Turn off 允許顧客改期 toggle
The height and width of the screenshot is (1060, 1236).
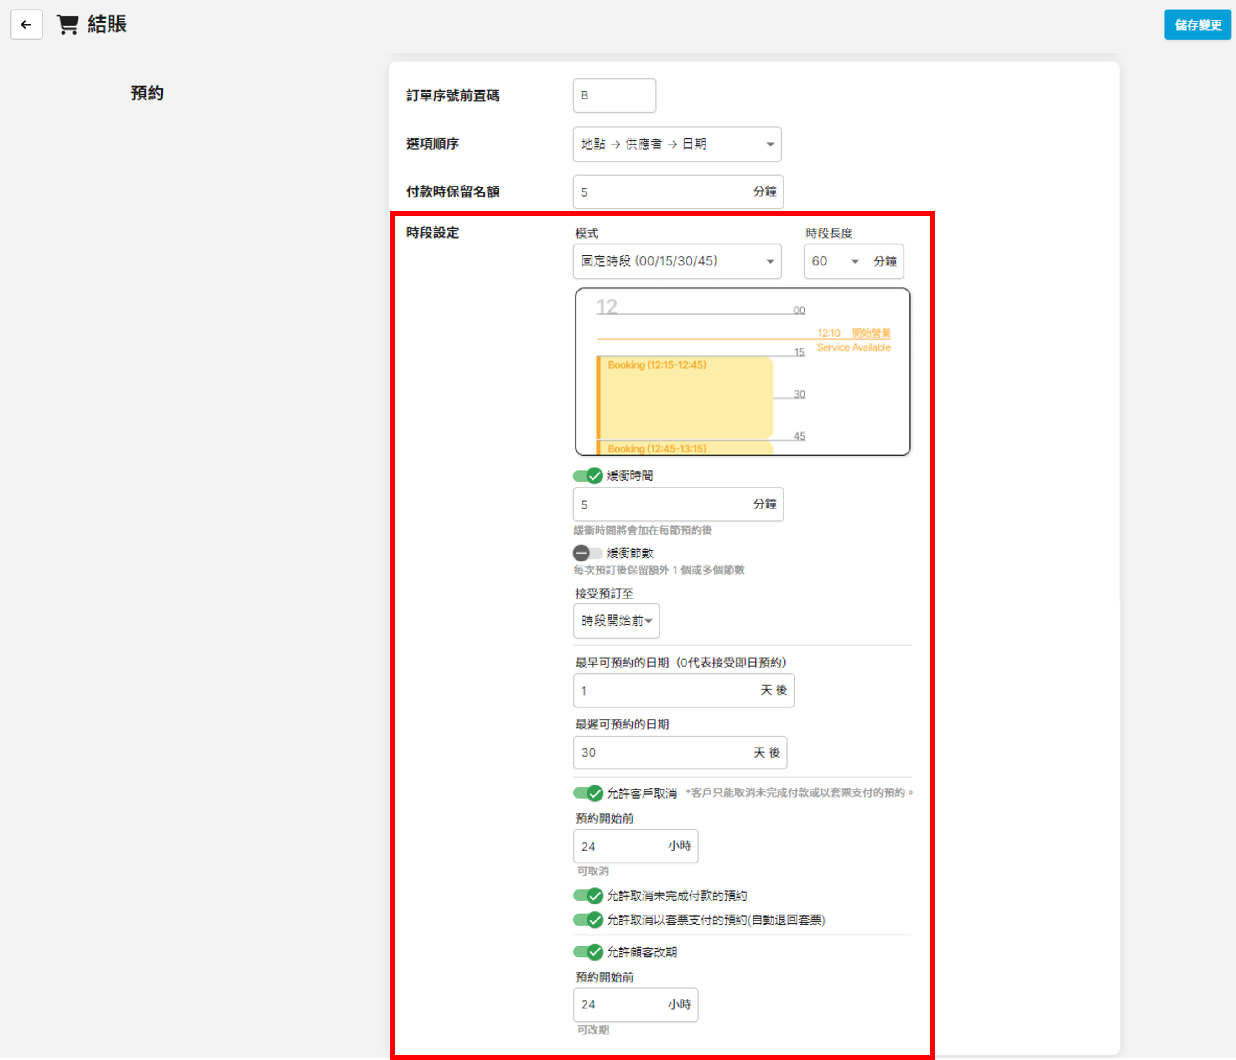pos(587,952)
